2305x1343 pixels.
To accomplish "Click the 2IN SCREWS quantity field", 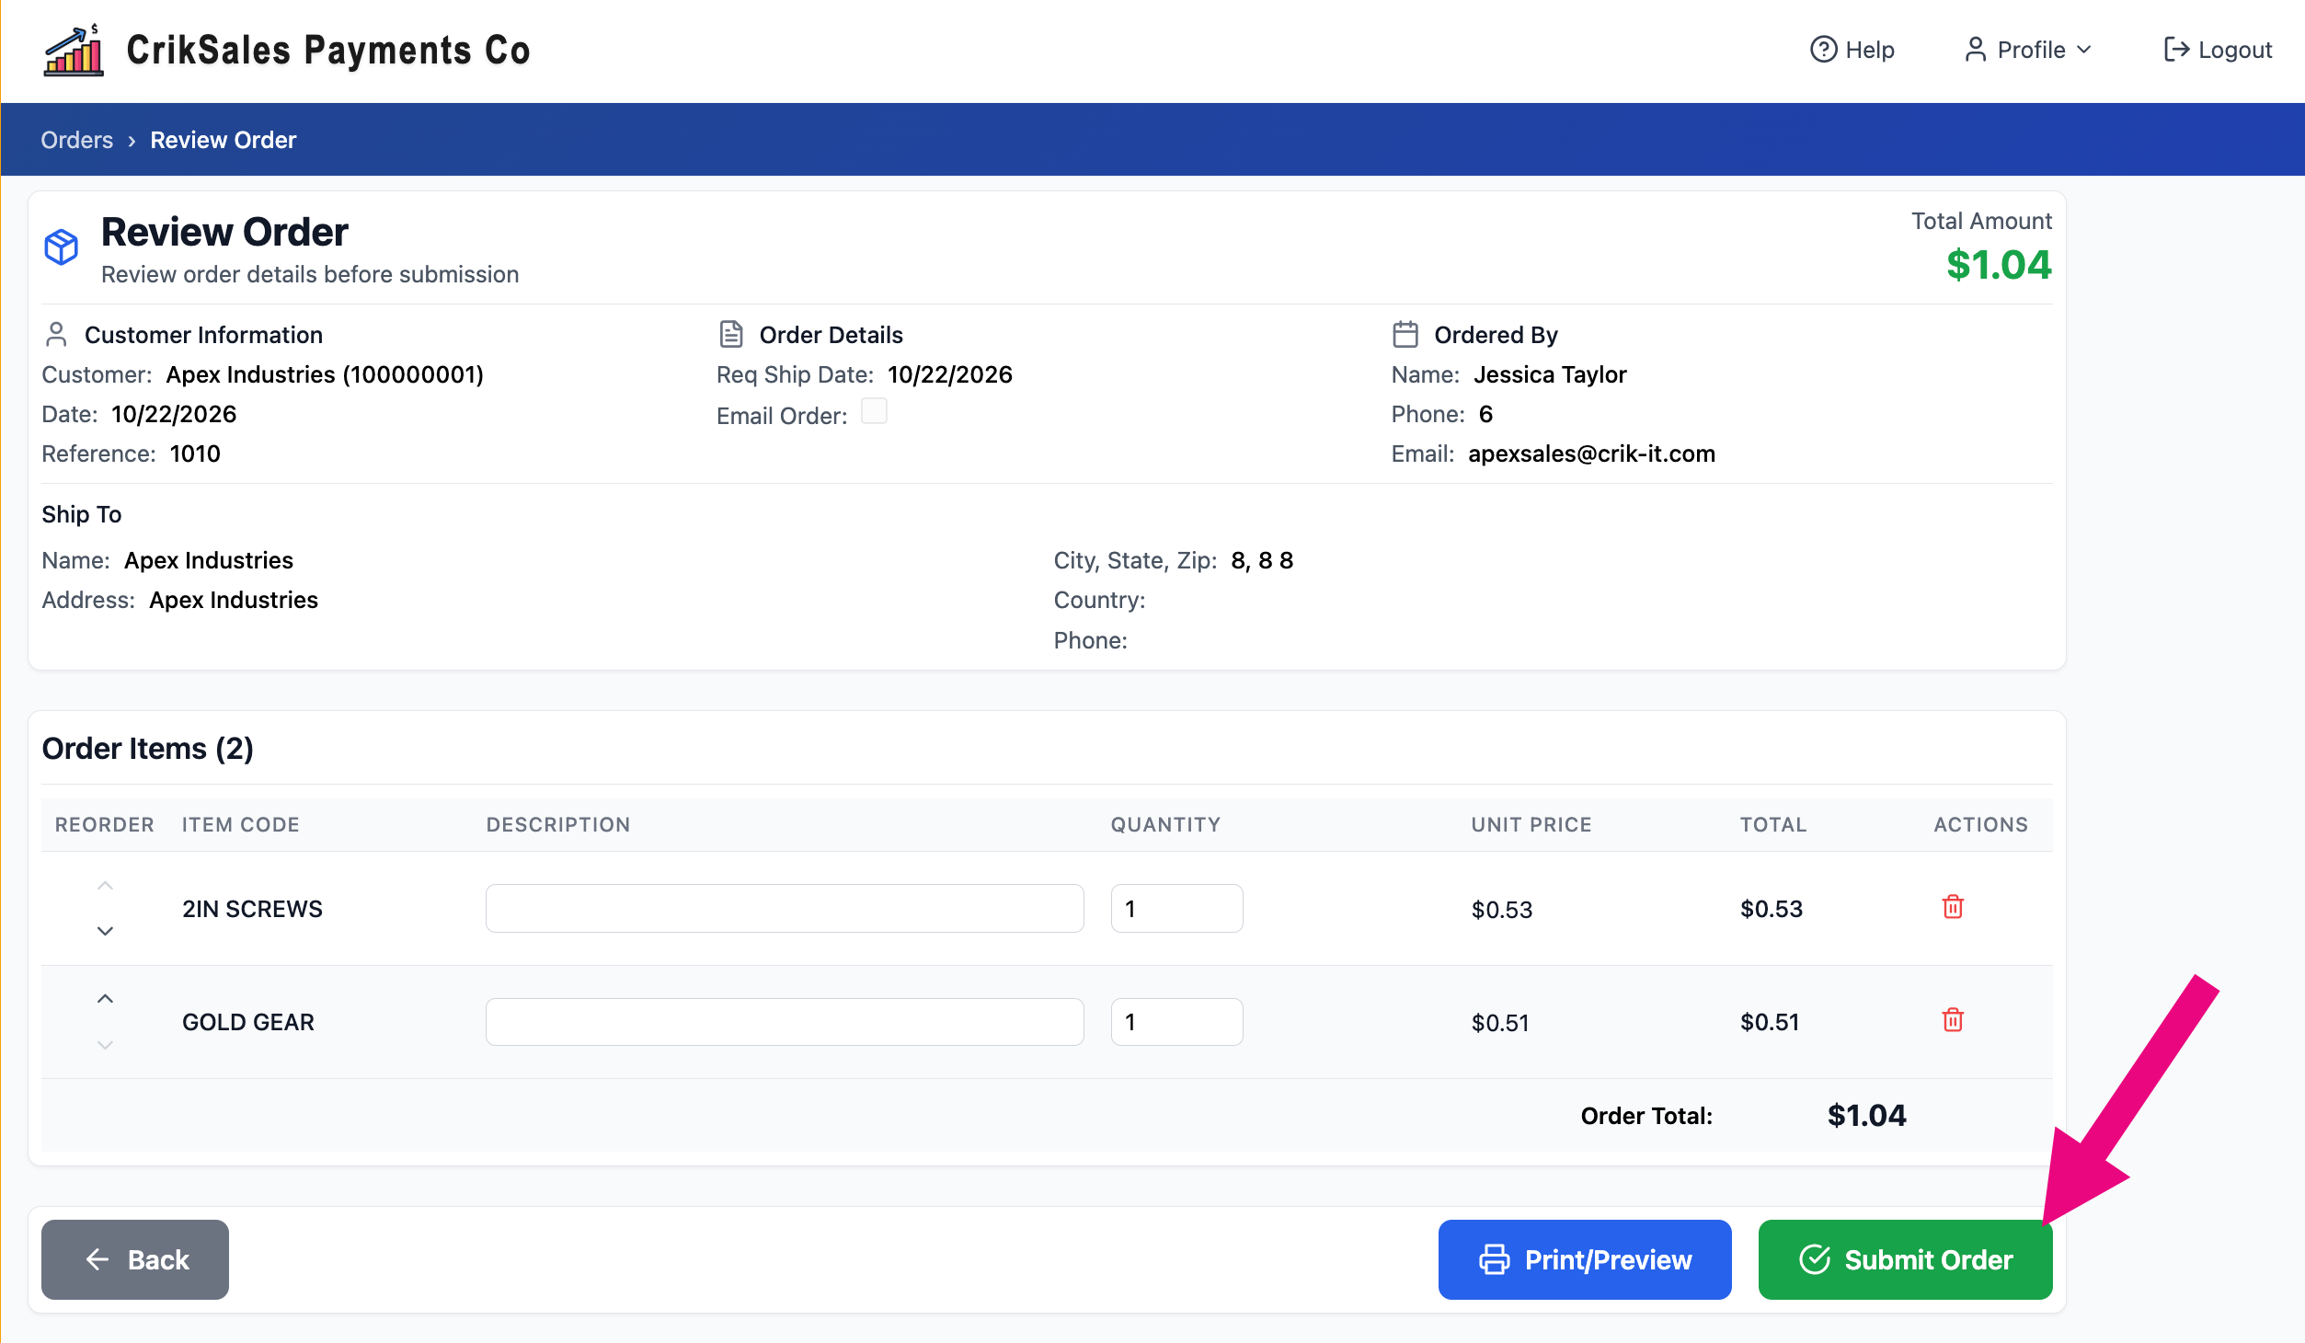I will pos(1176,909).
